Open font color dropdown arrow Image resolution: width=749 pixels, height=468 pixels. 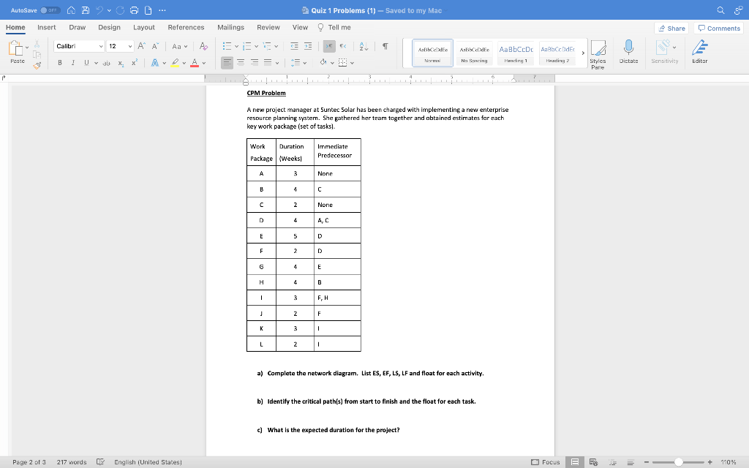tap(204, 63)
